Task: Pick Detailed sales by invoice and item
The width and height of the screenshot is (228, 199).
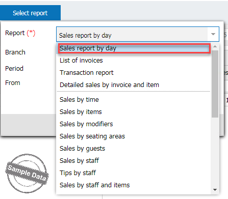Action: pyautogui.click(x=134, y=85)
